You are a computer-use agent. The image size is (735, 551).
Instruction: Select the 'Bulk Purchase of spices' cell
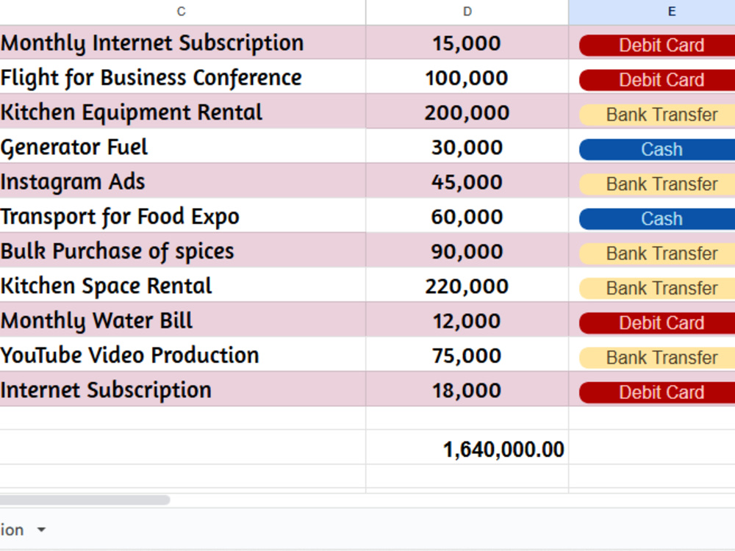click(x=183, y=251)
